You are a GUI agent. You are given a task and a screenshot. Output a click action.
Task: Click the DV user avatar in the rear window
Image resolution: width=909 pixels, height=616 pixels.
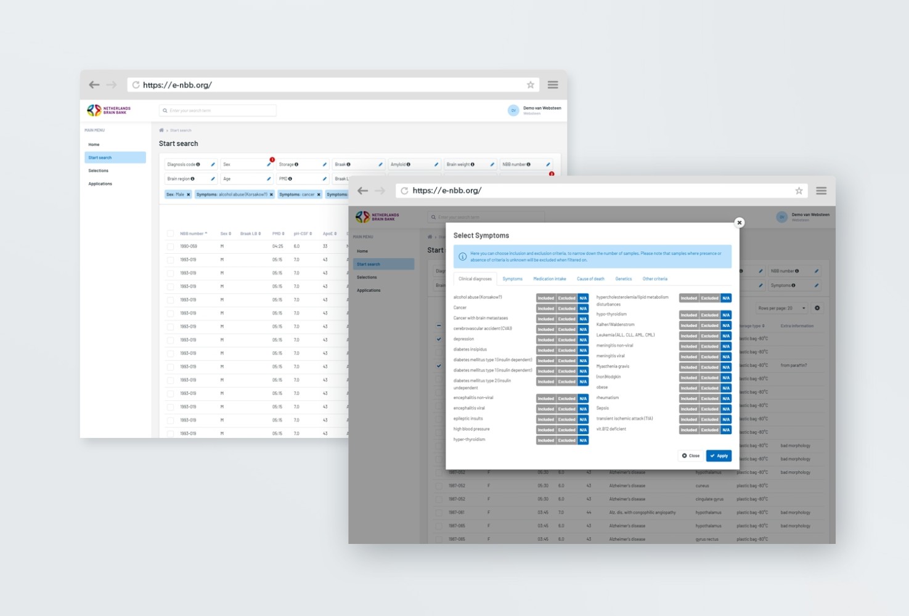tap(513, 110)
